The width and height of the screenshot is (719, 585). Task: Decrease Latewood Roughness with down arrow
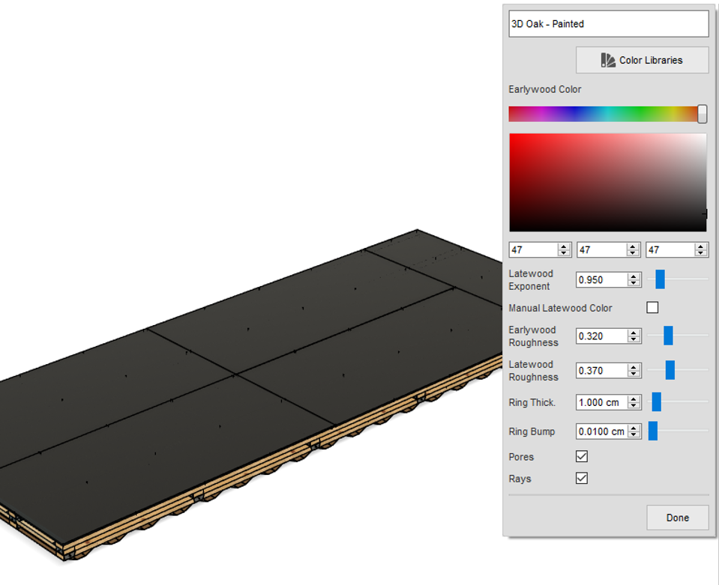(x=634, y=374)
